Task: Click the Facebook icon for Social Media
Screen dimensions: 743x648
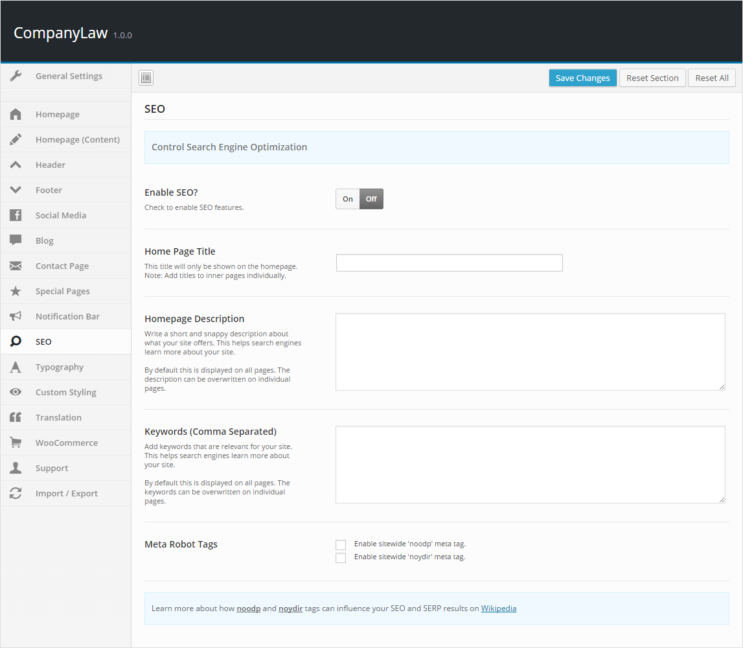Action: click(16, 215)
